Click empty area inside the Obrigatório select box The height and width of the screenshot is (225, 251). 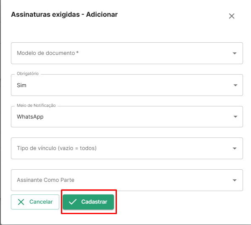(x=128, y=85)
